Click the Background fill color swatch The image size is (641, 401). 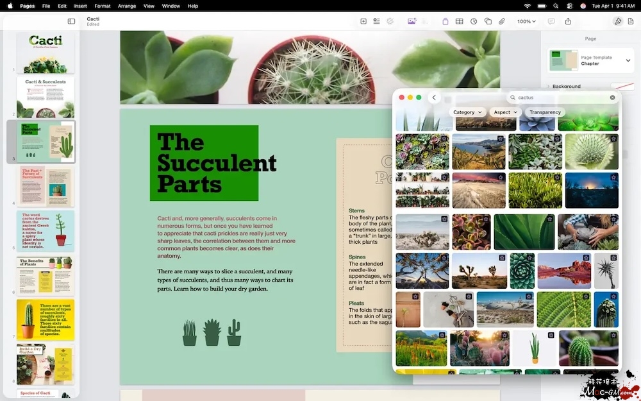tap(622, 86)
